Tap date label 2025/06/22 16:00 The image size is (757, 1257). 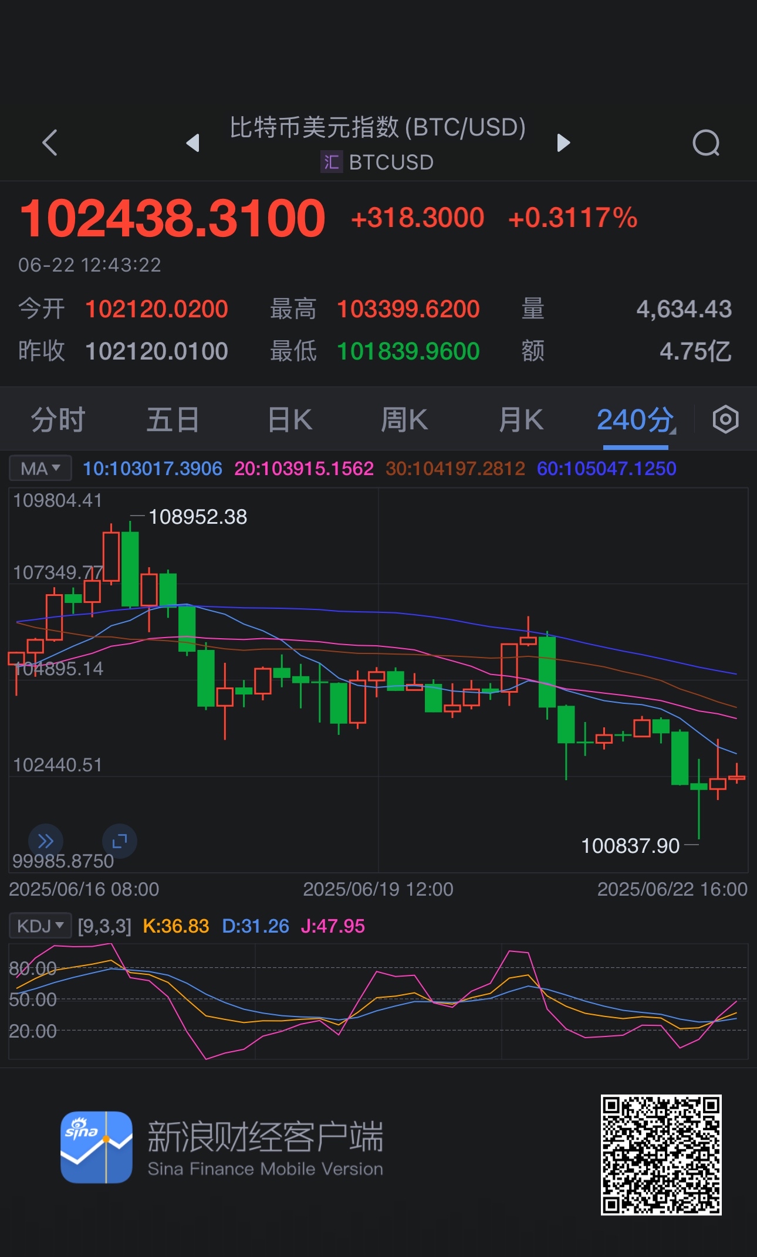click(x=672, y=889)
